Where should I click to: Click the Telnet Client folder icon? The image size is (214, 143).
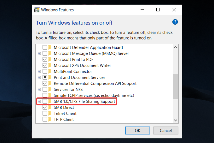point(50,114)
